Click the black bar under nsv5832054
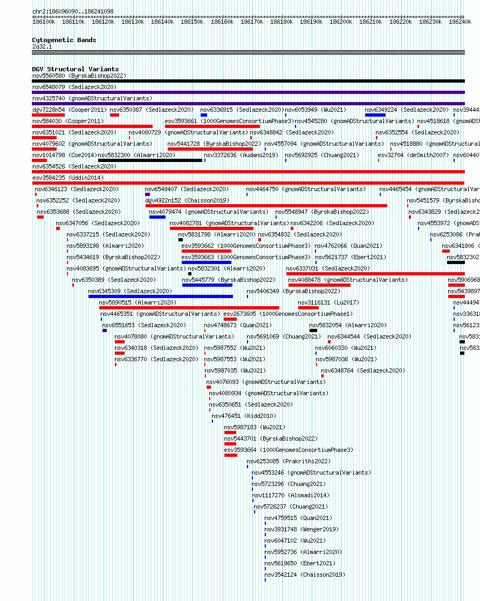The width and height of the screenshot is (480, 601). coord(313,330)
